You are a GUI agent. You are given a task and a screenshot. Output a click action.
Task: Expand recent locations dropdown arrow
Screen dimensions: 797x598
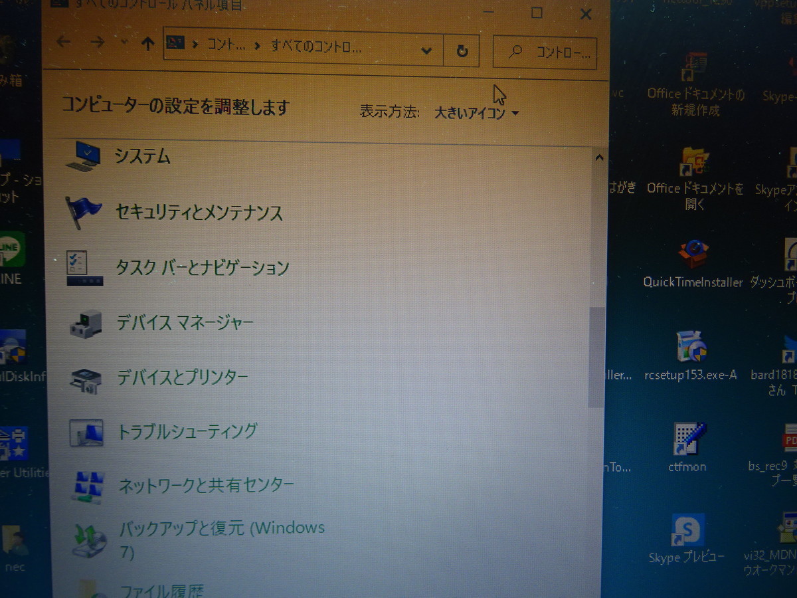[124, 43]
